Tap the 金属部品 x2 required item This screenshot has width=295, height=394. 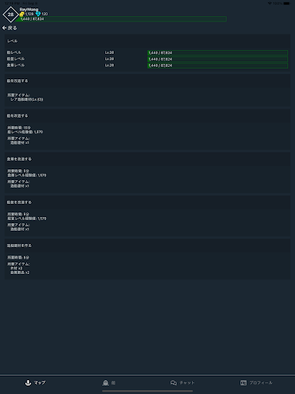click(20, 272)
